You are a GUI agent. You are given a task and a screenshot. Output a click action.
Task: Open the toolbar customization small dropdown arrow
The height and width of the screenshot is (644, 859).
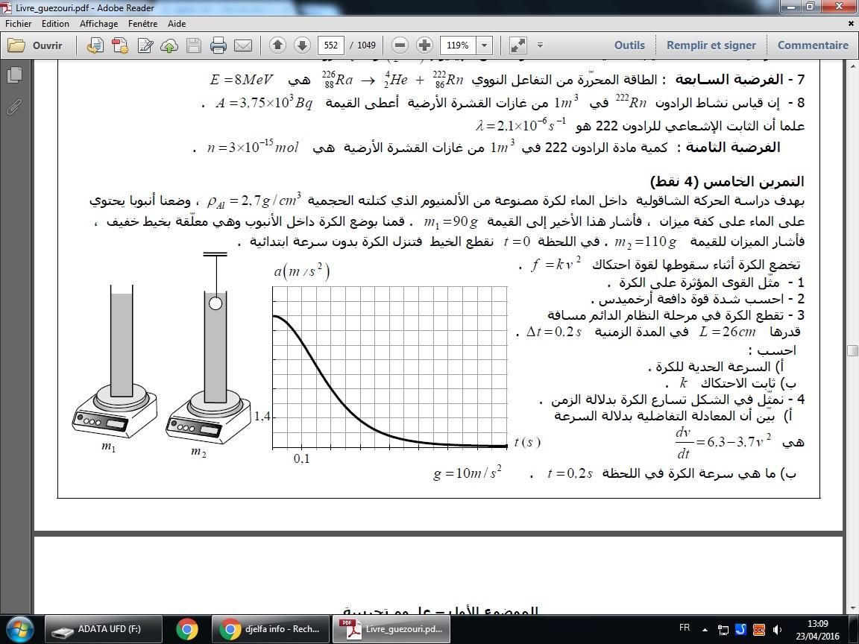(x=540, y=45)
